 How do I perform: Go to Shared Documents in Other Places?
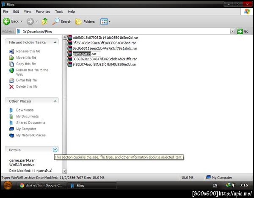click(x=30, y=122)
